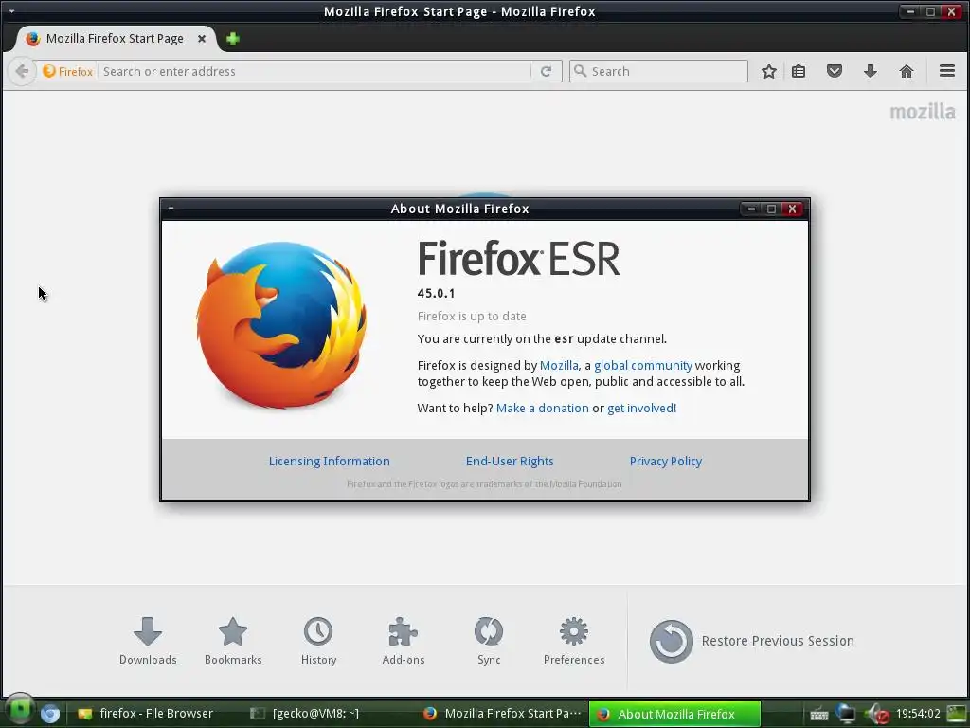Click the back arrow button in Firefox
970x728 pixels.
coord(22,71)
